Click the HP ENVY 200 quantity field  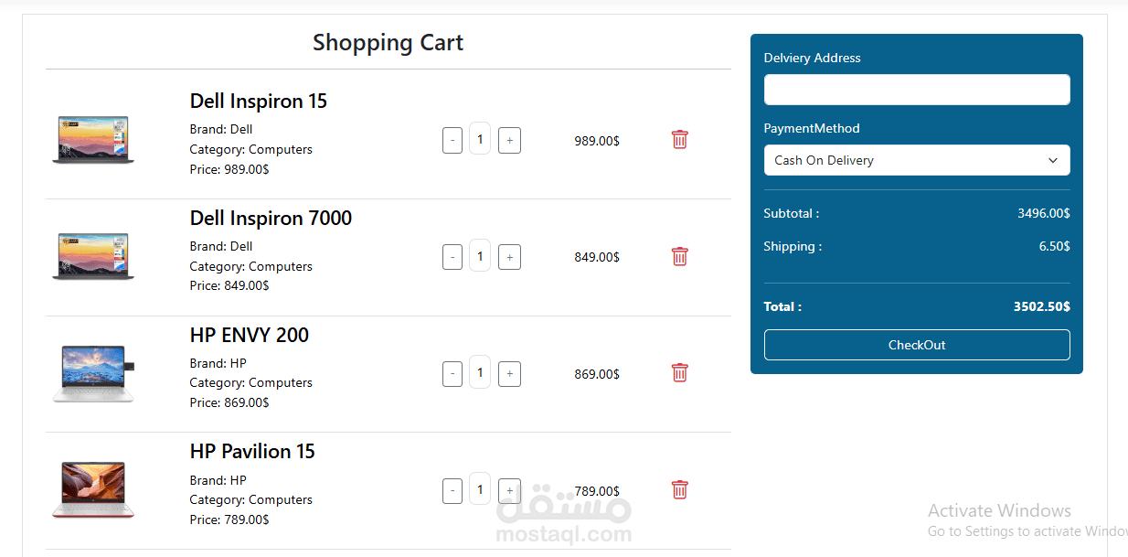[480, 372]
